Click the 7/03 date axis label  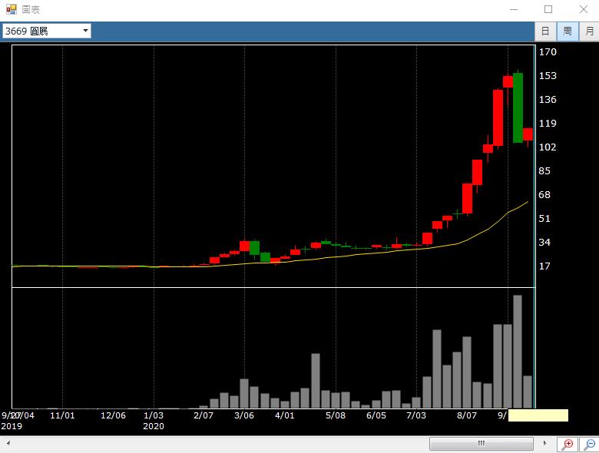point(416,415)
